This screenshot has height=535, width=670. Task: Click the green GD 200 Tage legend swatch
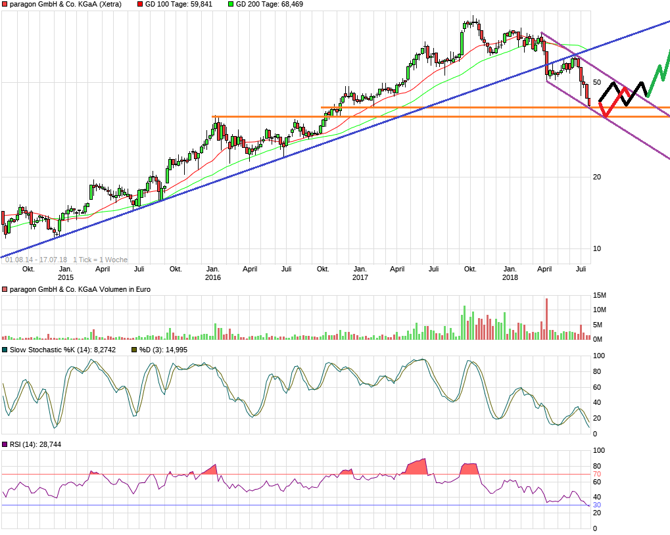[x=231, y=4]
